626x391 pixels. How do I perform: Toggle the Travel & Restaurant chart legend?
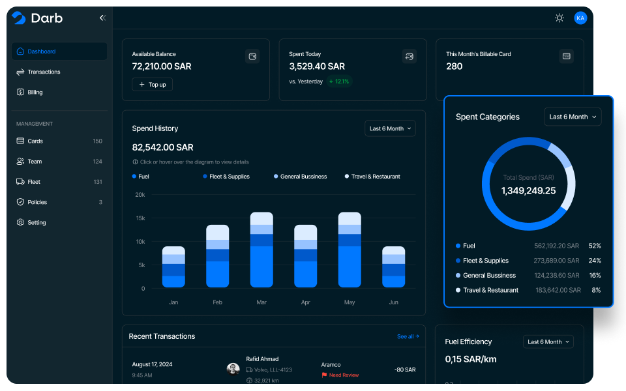[x=372, y=177]
